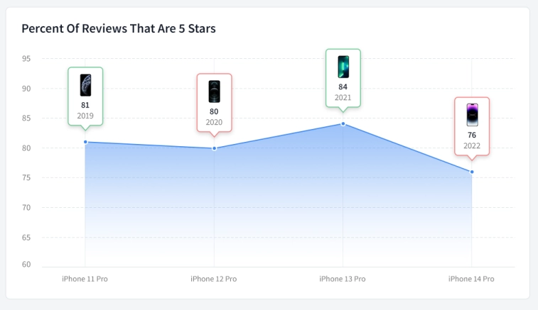
Task: Select the 2022 data point on the line
Action: (x=472, y=172)
